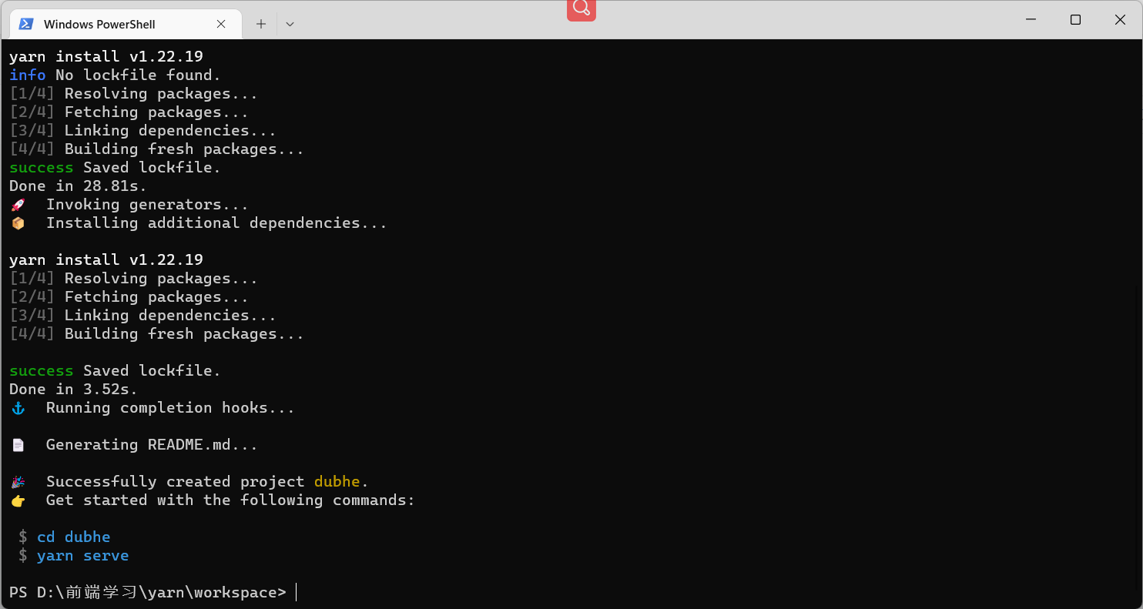
Task: Click the document emoji before Generating README.md
Action: point(18,445)
